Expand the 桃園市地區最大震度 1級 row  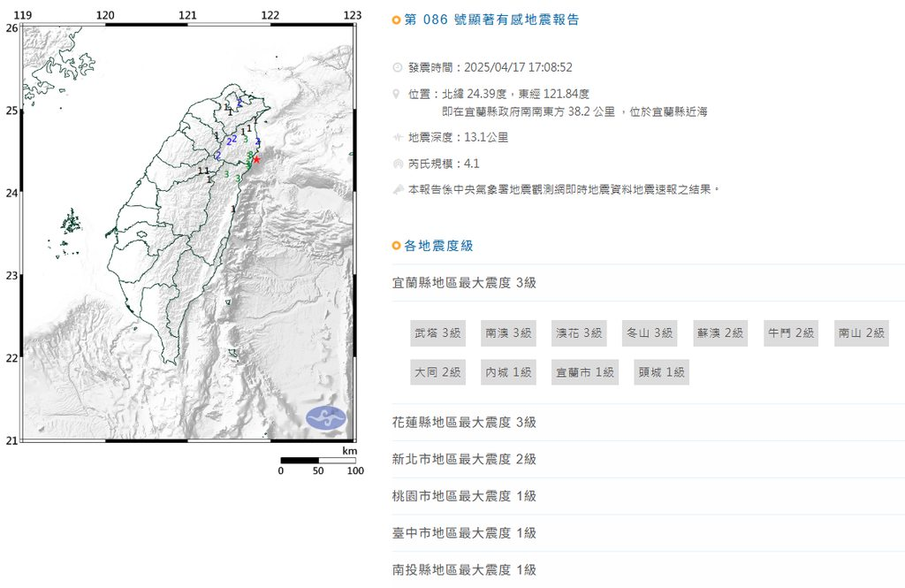click(464, 496)
